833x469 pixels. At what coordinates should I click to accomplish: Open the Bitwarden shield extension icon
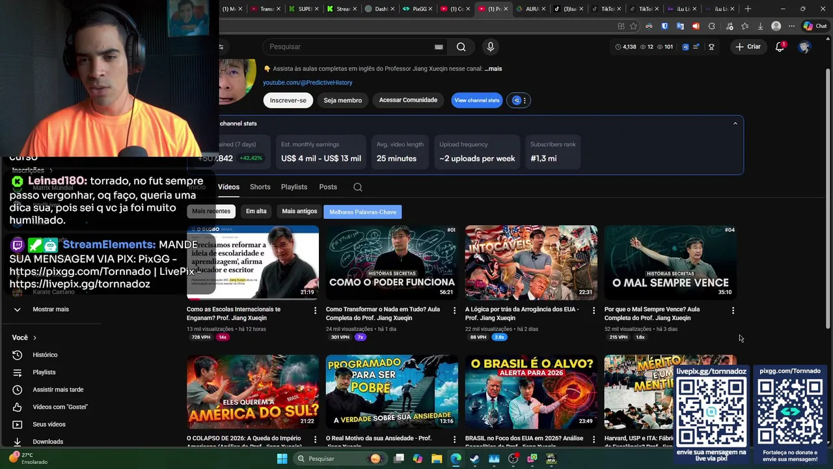pos(664,26)
